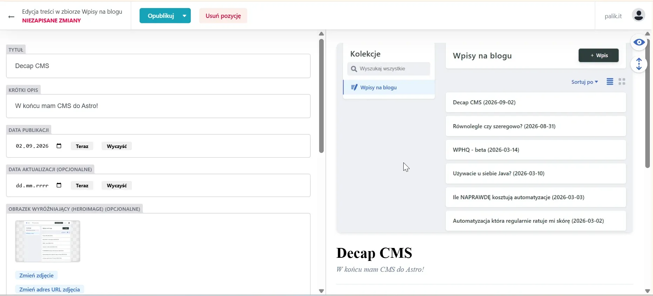This screenshot has width=653, height=296.
Task: Click the Opublikuj button
Action: pos(161,16)
